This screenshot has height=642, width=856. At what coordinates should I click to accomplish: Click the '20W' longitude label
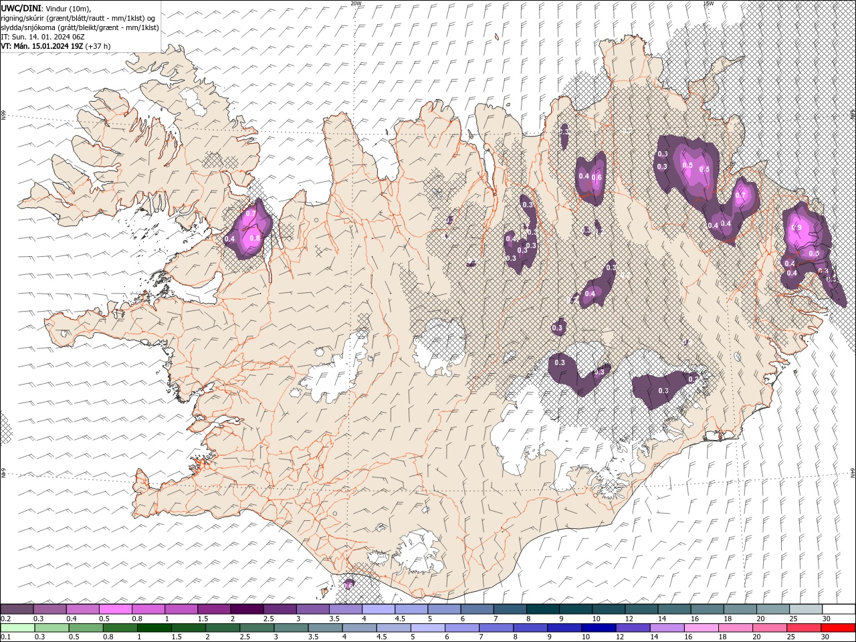356,3
